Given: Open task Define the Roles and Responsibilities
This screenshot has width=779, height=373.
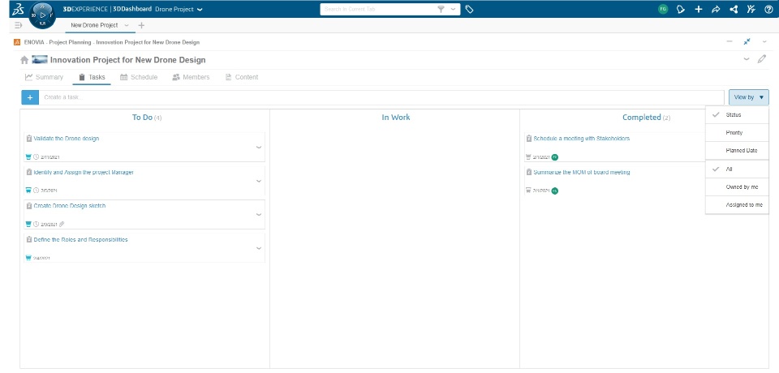Looking at the screenshot, I should point(80,239).
